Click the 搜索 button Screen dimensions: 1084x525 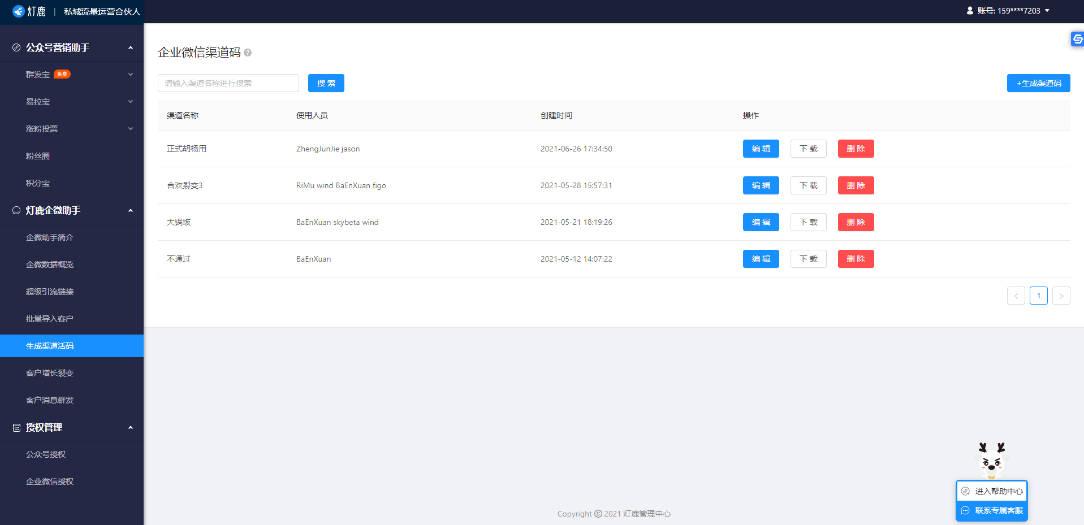pyautogui.click(x=326, y=83)
